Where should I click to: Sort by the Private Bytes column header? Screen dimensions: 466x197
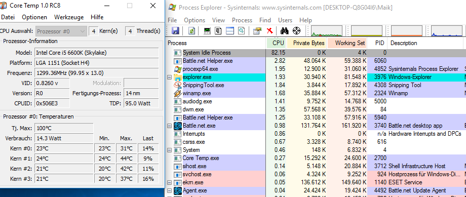pyautogui.click(x=307, y=43)
